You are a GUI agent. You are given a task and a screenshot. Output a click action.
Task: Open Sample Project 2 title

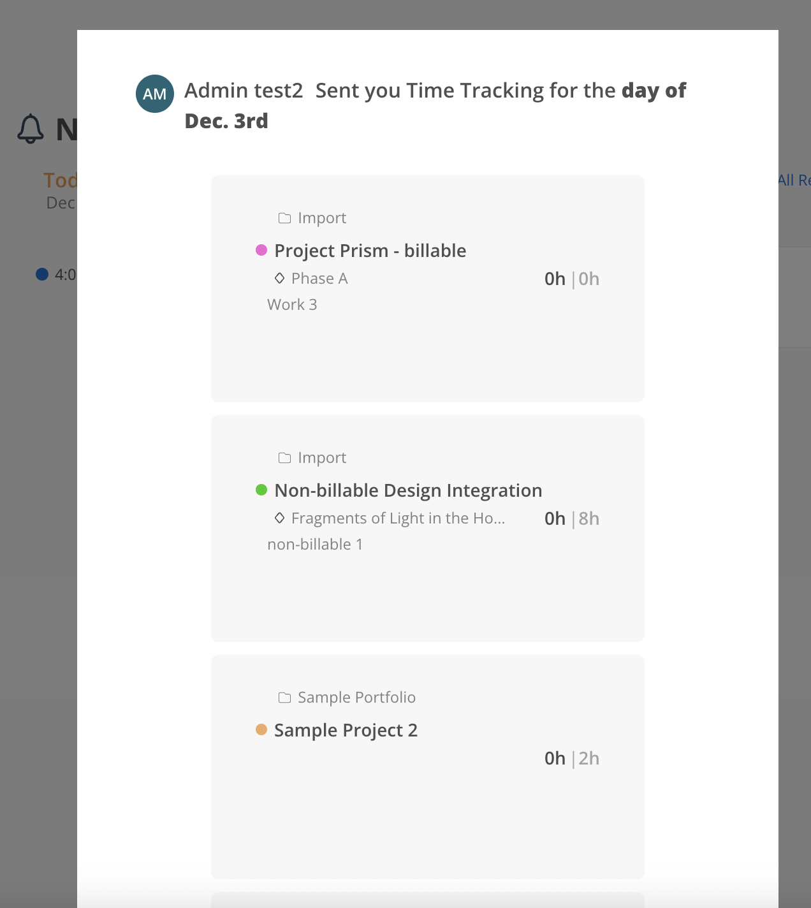pos(346,730)
